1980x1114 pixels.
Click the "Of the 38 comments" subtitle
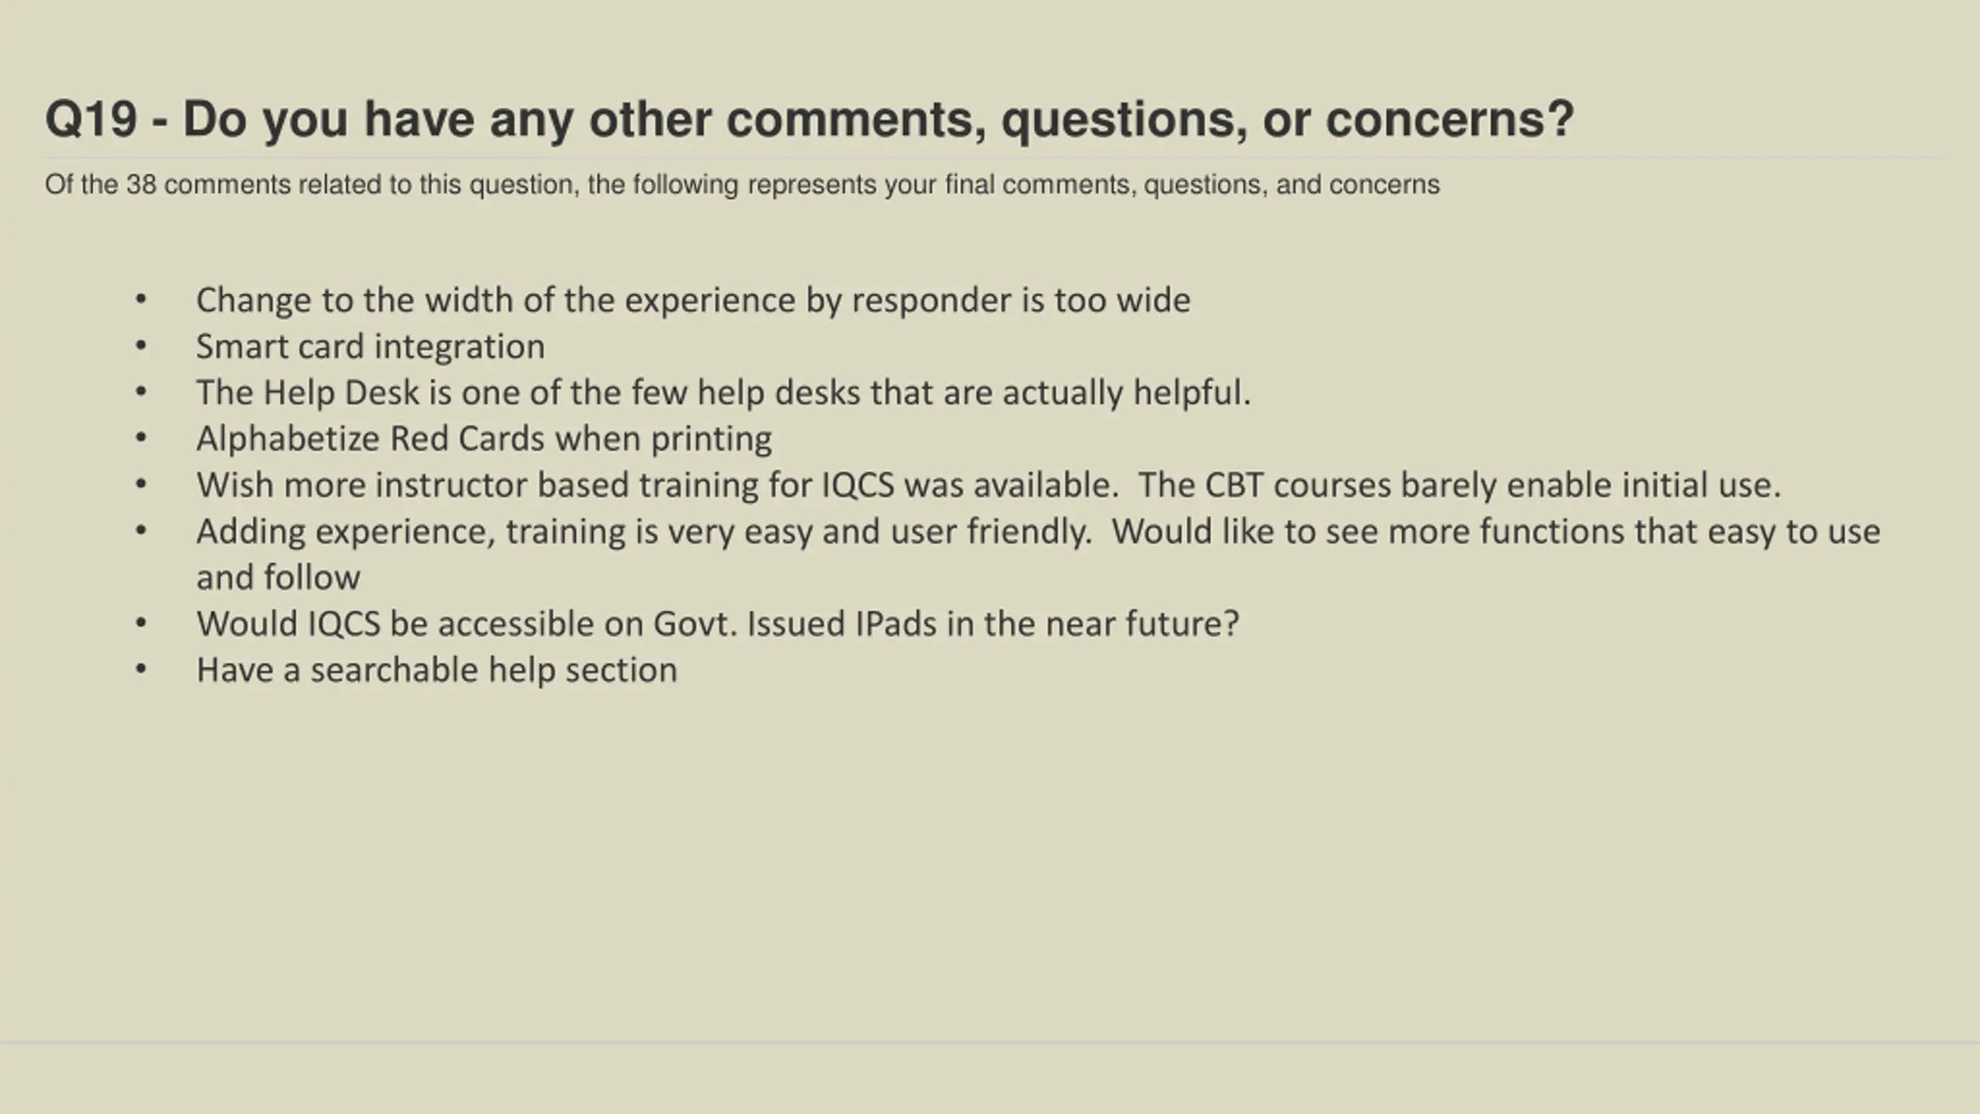click(x=742, y=185)
